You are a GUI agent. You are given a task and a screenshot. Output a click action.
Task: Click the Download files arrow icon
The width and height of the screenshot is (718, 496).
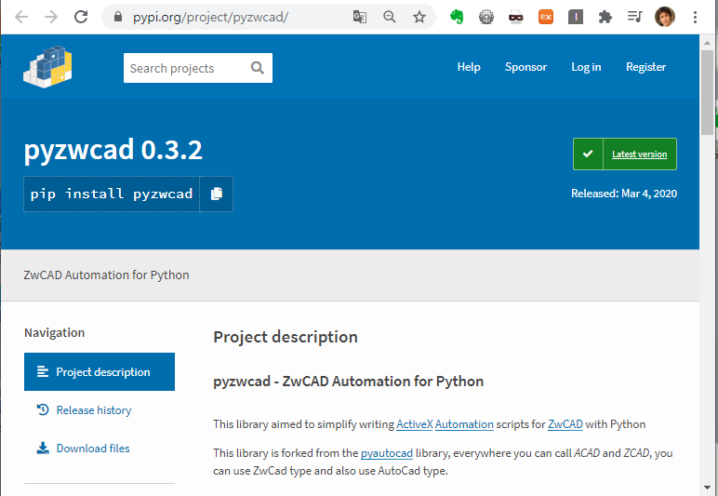(43, 448)
